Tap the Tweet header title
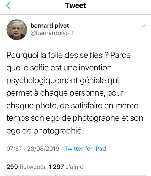Image resolution: width=151 pixels, height=176 pixels. point(76,5)
